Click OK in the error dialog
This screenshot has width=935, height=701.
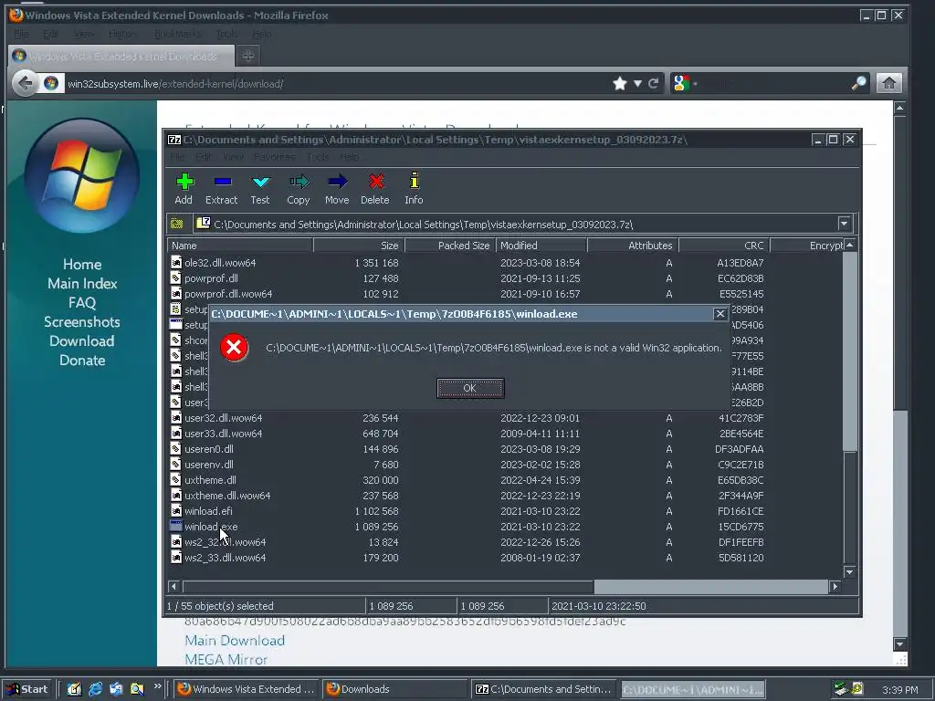pyautogui.click(x=470, y=388)
